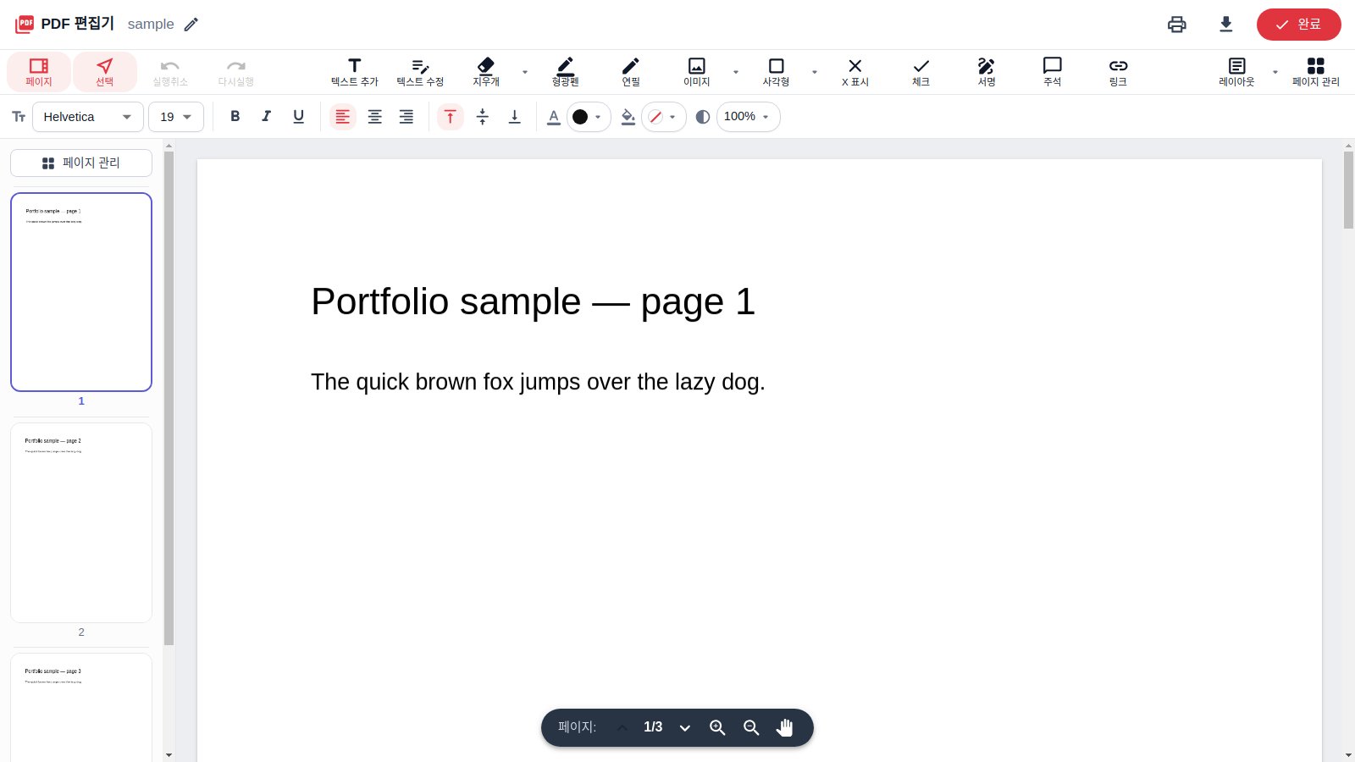Toggle italic formatting
Image resolution: width=1355 pixels, height=762 pixels.
point(267,117)
